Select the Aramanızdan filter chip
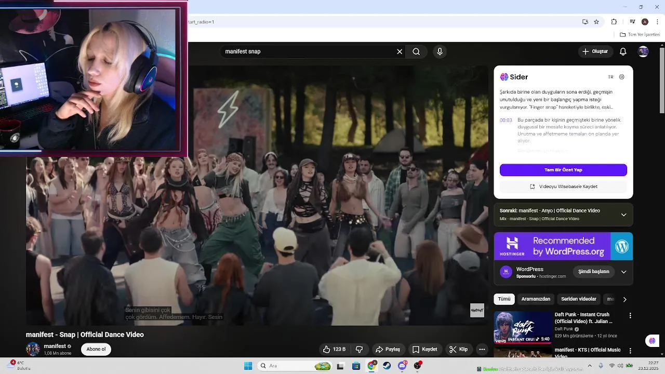The height and width of the screenshot is (374, 665). coord(536,299)
